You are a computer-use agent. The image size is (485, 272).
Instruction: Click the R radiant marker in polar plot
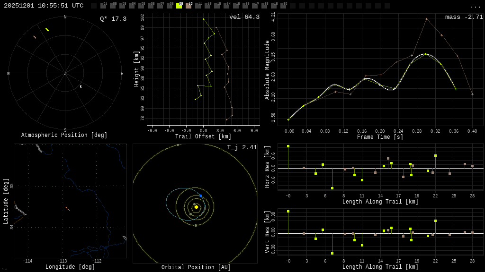[81, 87]
